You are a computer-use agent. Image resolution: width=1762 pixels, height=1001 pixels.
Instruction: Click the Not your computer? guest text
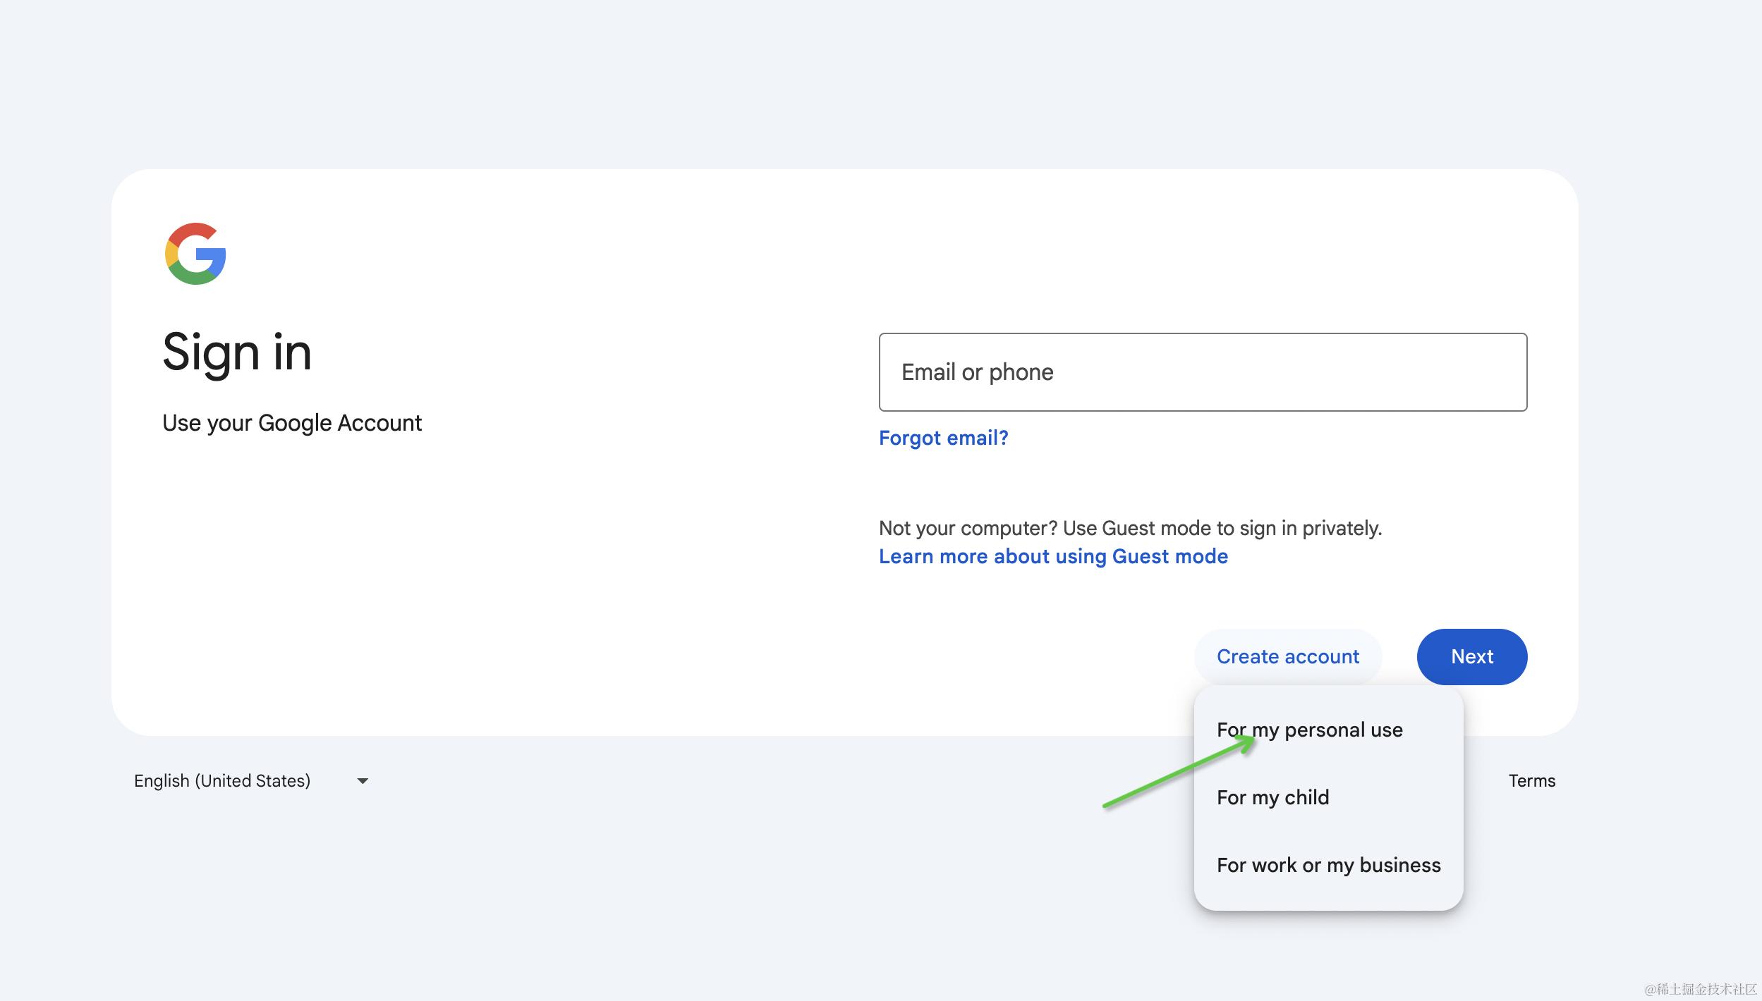click(1130, 528)
